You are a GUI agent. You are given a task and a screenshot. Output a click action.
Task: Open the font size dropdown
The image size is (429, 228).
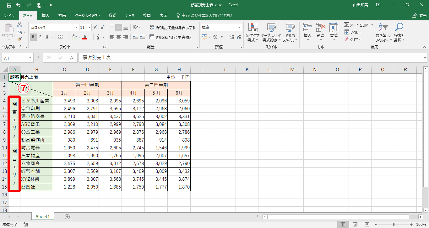coord(89,28)
